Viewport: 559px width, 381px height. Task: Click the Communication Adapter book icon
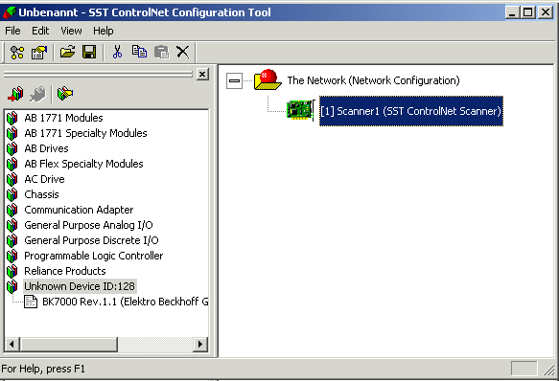coord(12,210)
